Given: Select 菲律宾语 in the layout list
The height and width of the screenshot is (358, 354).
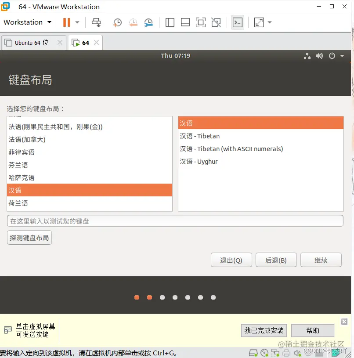Looking at the screenshot, I should tap(90, 152).
